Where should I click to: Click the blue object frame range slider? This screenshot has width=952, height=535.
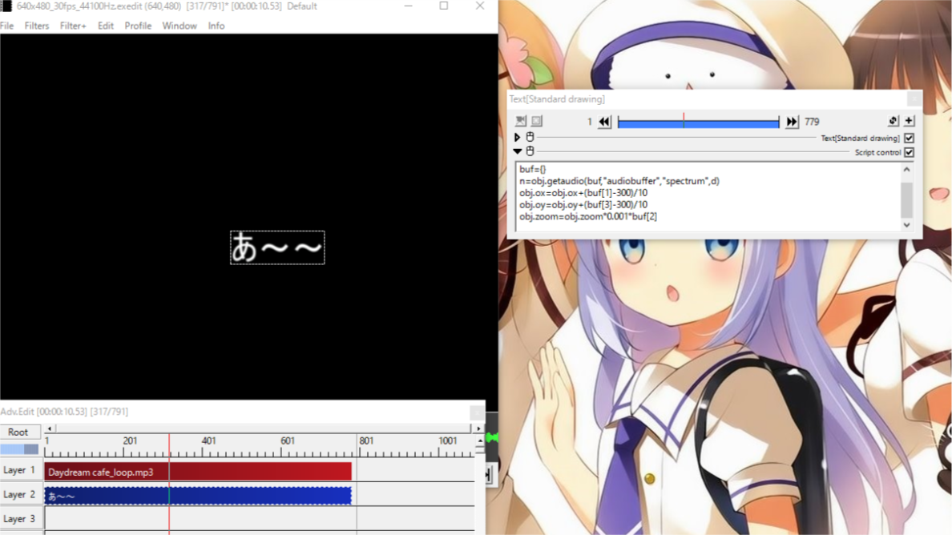point(698,123)
